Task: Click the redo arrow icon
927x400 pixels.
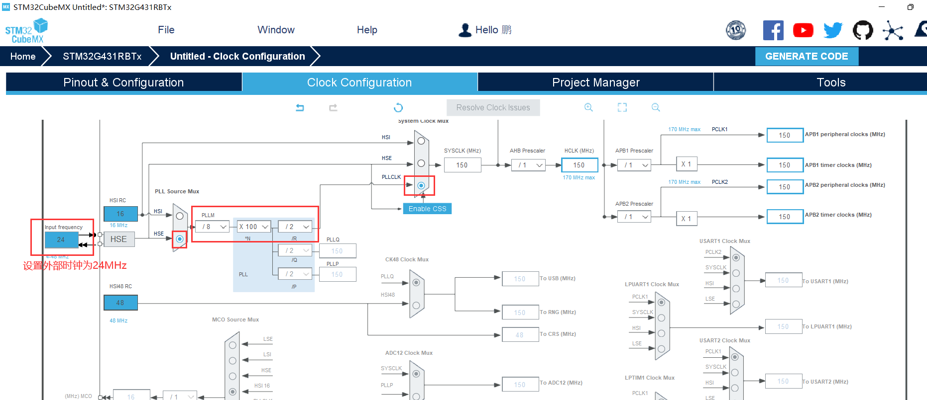Action: [333, 107]
